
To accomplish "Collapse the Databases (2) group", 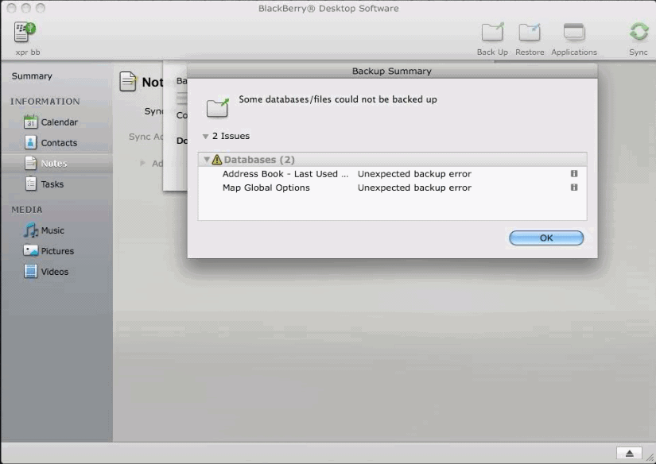I will [x=206, y=160].
